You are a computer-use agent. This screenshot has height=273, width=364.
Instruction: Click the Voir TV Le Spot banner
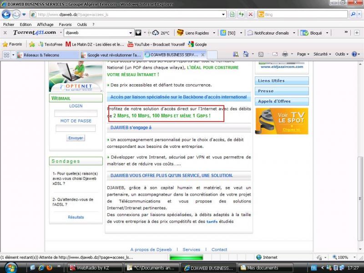[282, 121]
